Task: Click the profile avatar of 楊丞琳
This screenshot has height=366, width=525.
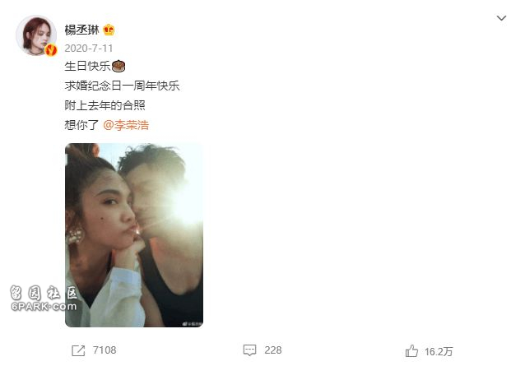Action: [x=36, y=35]
